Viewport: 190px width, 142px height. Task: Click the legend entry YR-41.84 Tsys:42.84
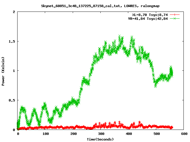pos(148,19)
